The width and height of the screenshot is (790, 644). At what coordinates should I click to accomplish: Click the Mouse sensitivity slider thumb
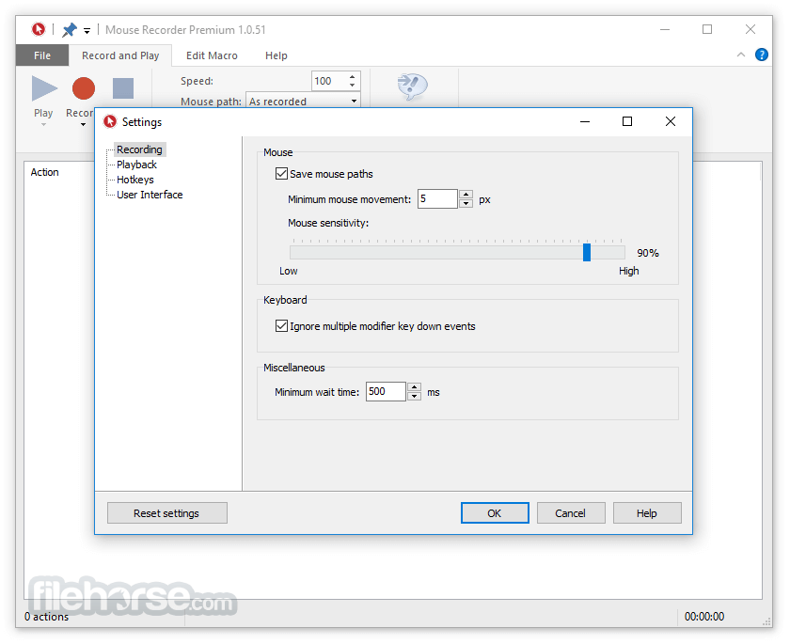tap(587, 252)
